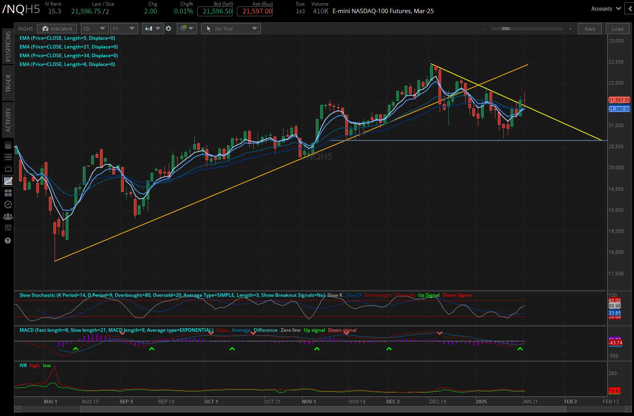Click the Volume value 410K
The image size is (634, 416).
[x=321, y=11]
